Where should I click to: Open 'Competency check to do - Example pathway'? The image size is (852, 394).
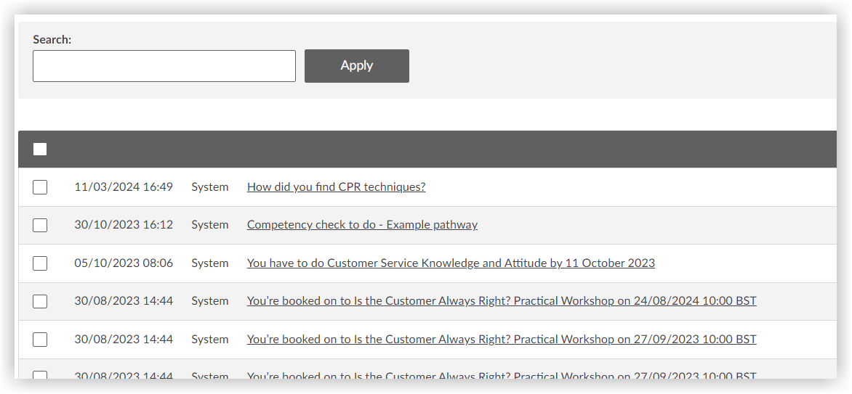(362, 225)
